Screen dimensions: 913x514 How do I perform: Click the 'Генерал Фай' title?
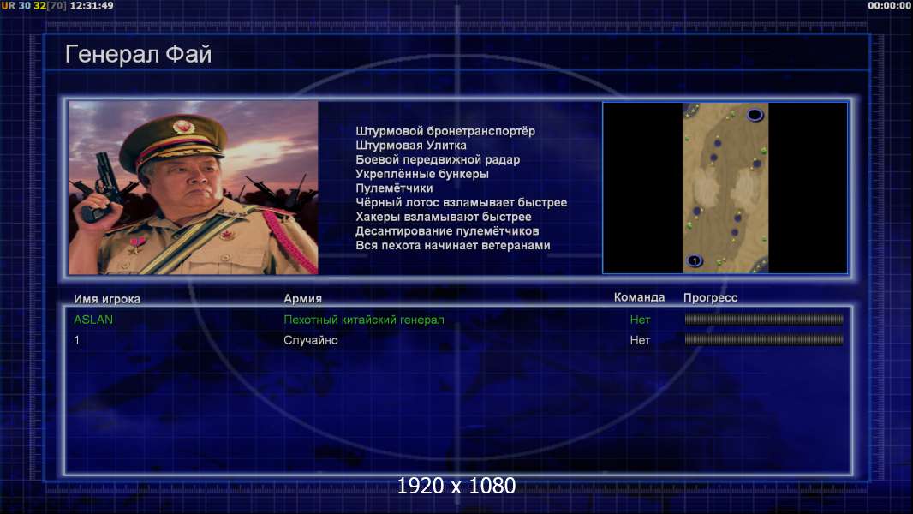138,54
